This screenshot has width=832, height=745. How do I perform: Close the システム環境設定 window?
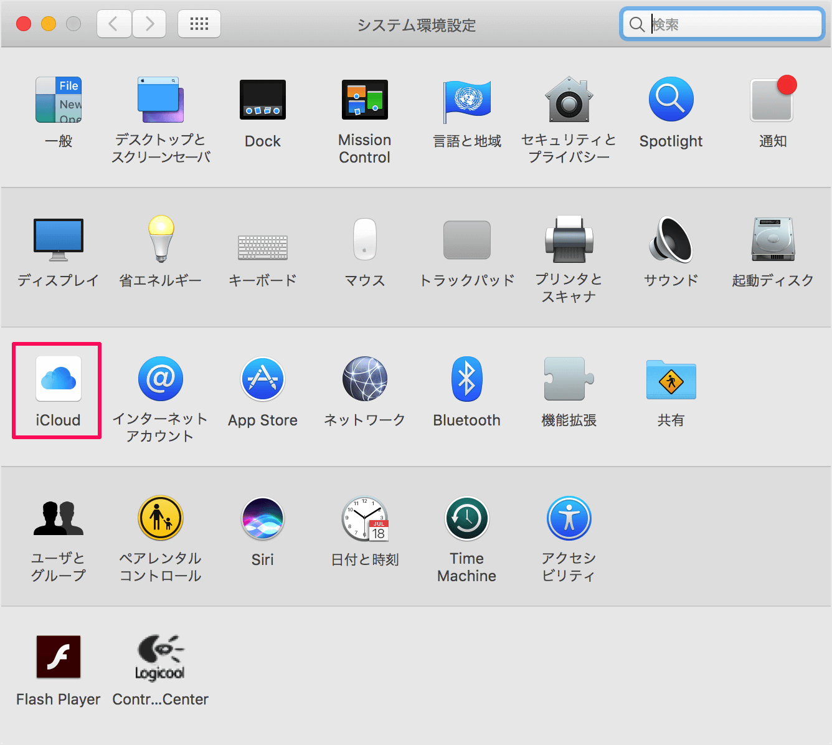pos(24,24)
